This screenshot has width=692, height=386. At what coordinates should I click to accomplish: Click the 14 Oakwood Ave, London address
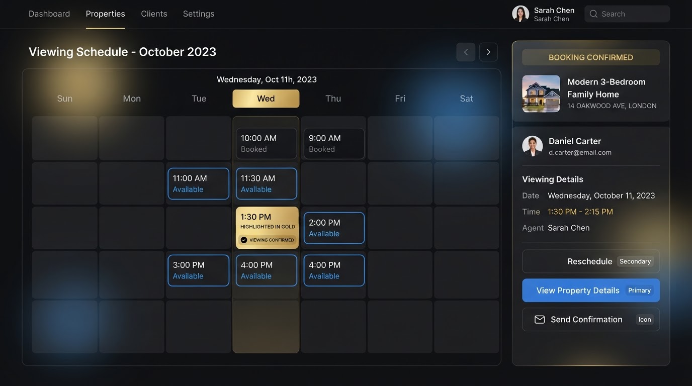[612, 106]
